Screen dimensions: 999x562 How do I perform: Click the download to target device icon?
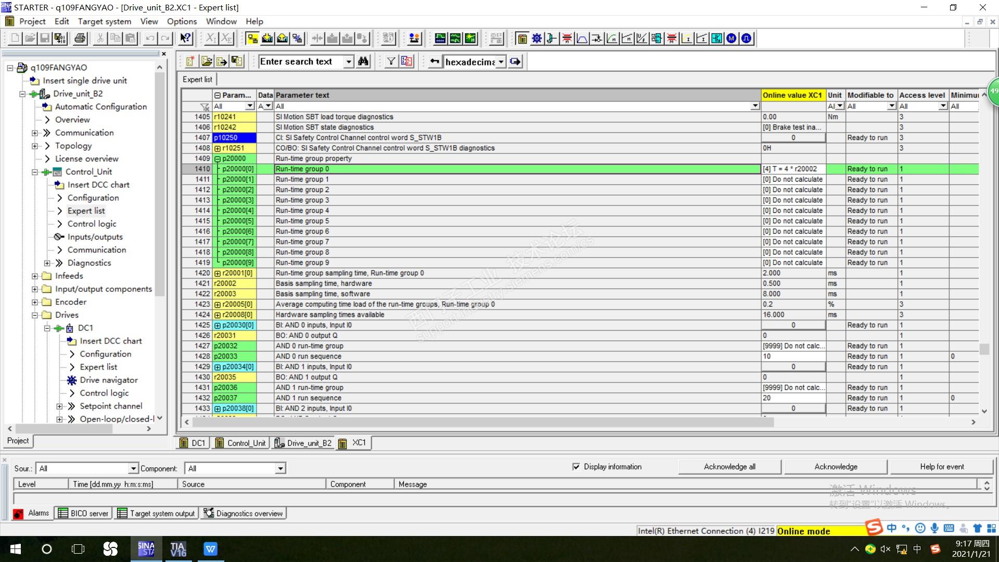(267, 38)
